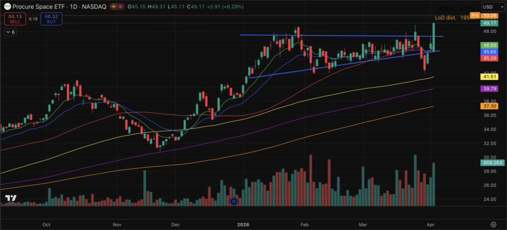The height and width of the screenshot is (230, 507).
Task: Expand the collapsed indicators legend showing 6
Action: point(10,32)
